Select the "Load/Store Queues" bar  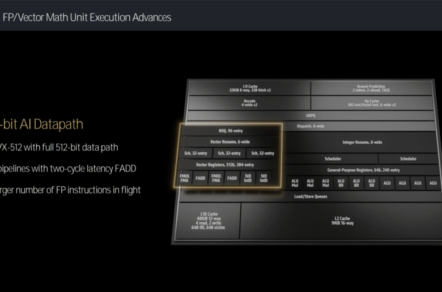[311, 196]
